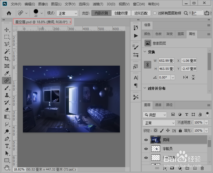Select the Rectangle shape tool
Image resolution: width=213 pixels, height=173 pixels.
[x=7, y=160]
